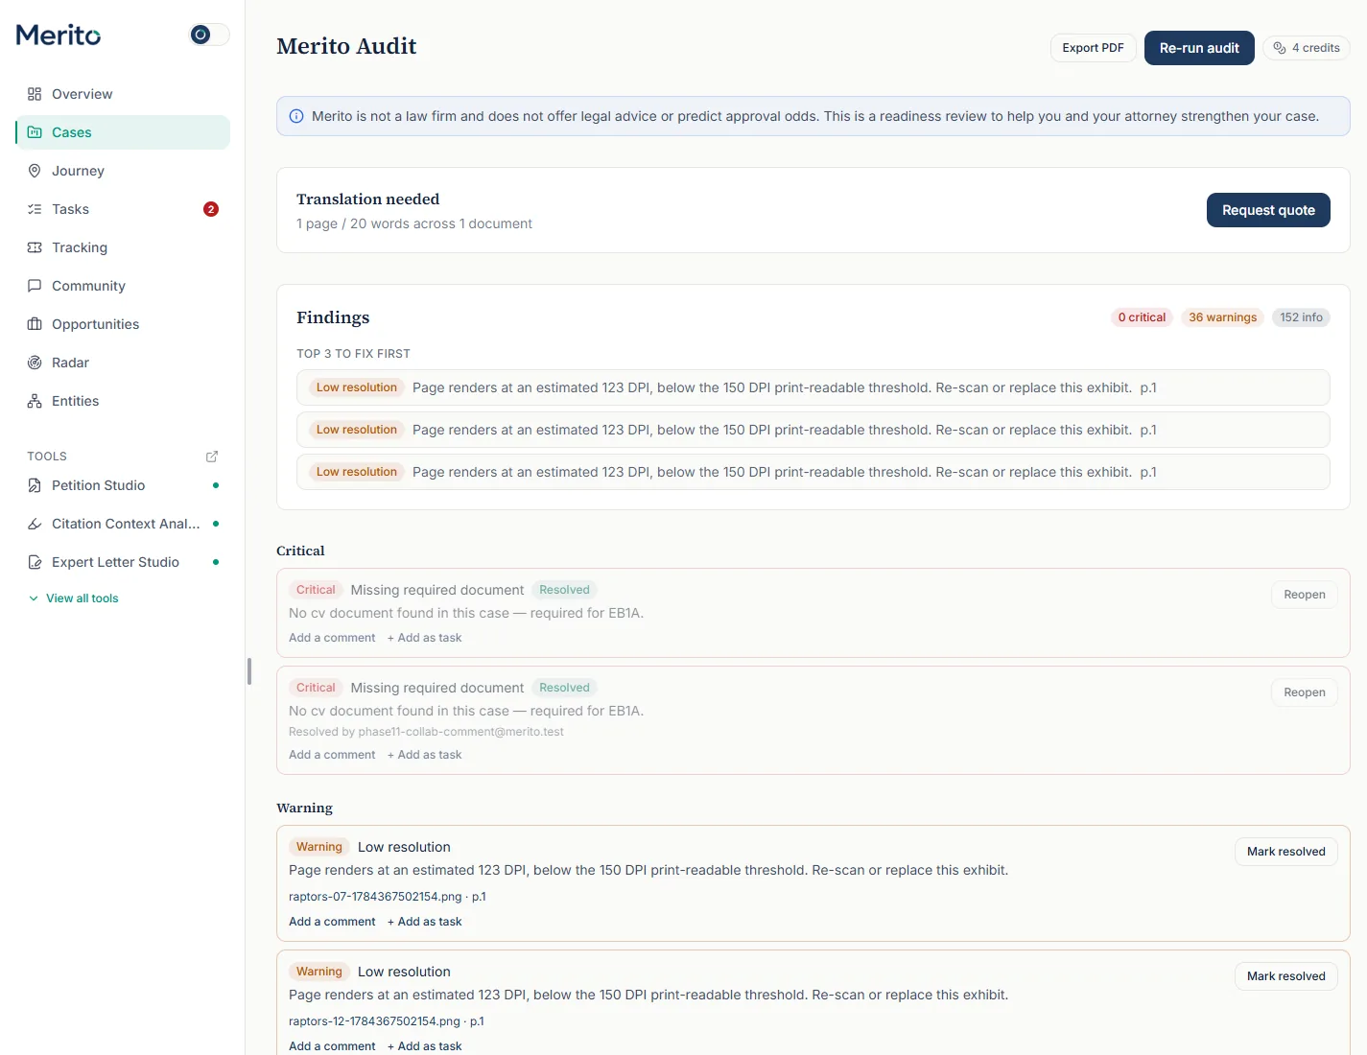Click the Community chat bubble icon
1367x1055 pixels.
pos(35,286)
